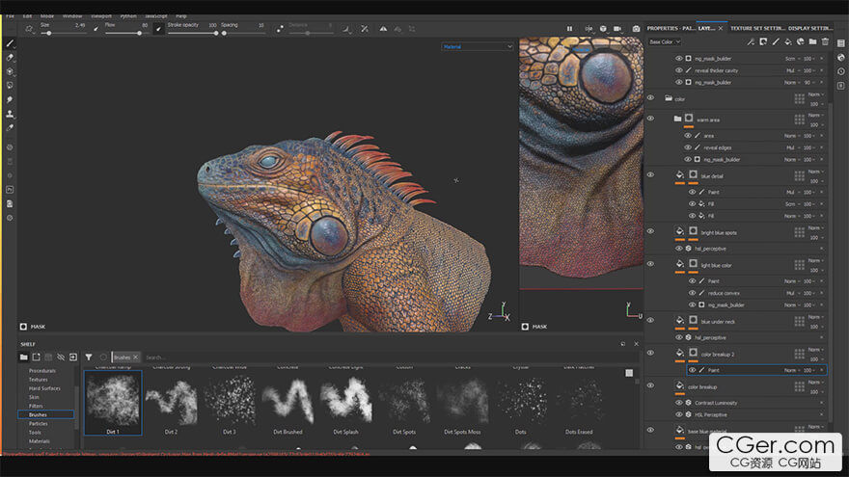Remove the Brushes filter tag in shelf
The image size is (849, 477).
[x=136, y=357]
